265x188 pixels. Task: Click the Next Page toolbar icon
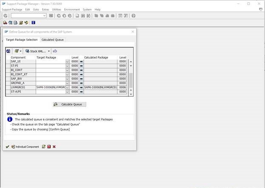pyautogui.click(x=107, y=16)
